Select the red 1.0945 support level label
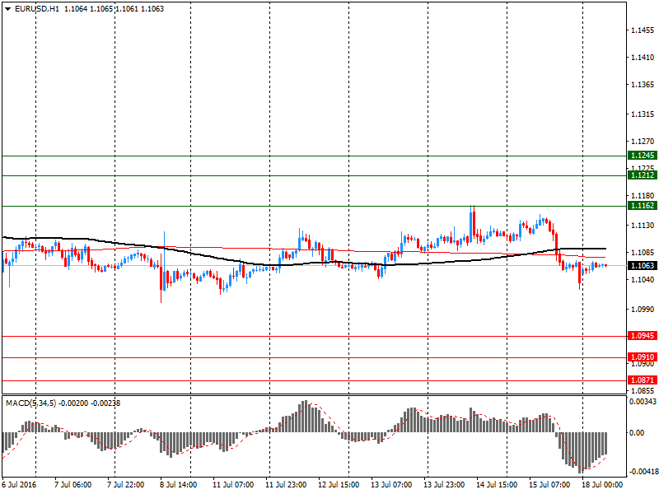Viewport: 659px width, 494px height. pyautogui.click(x=643, y=336)
